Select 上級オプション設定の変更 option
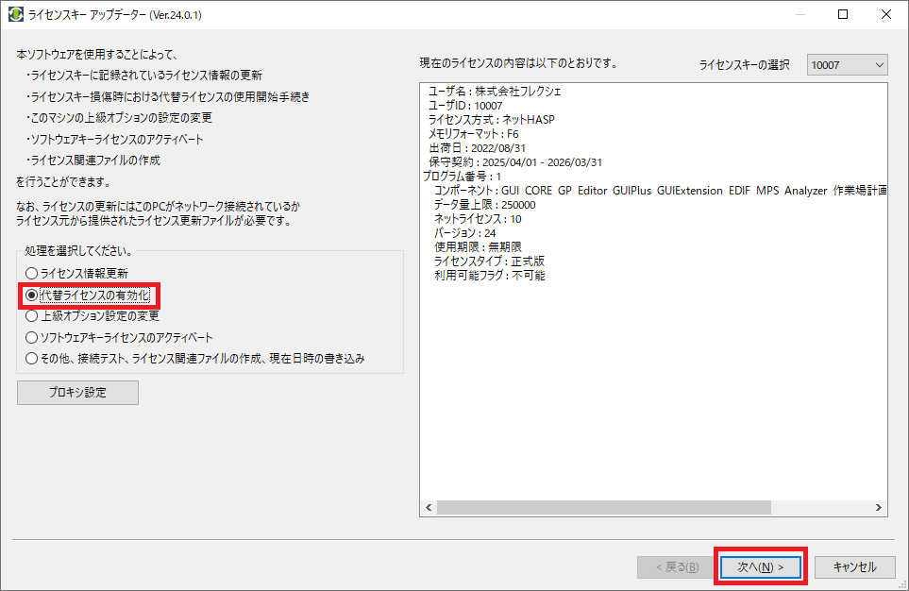The width and height of the screenshot is (909, 591). [x=32, y=315]
